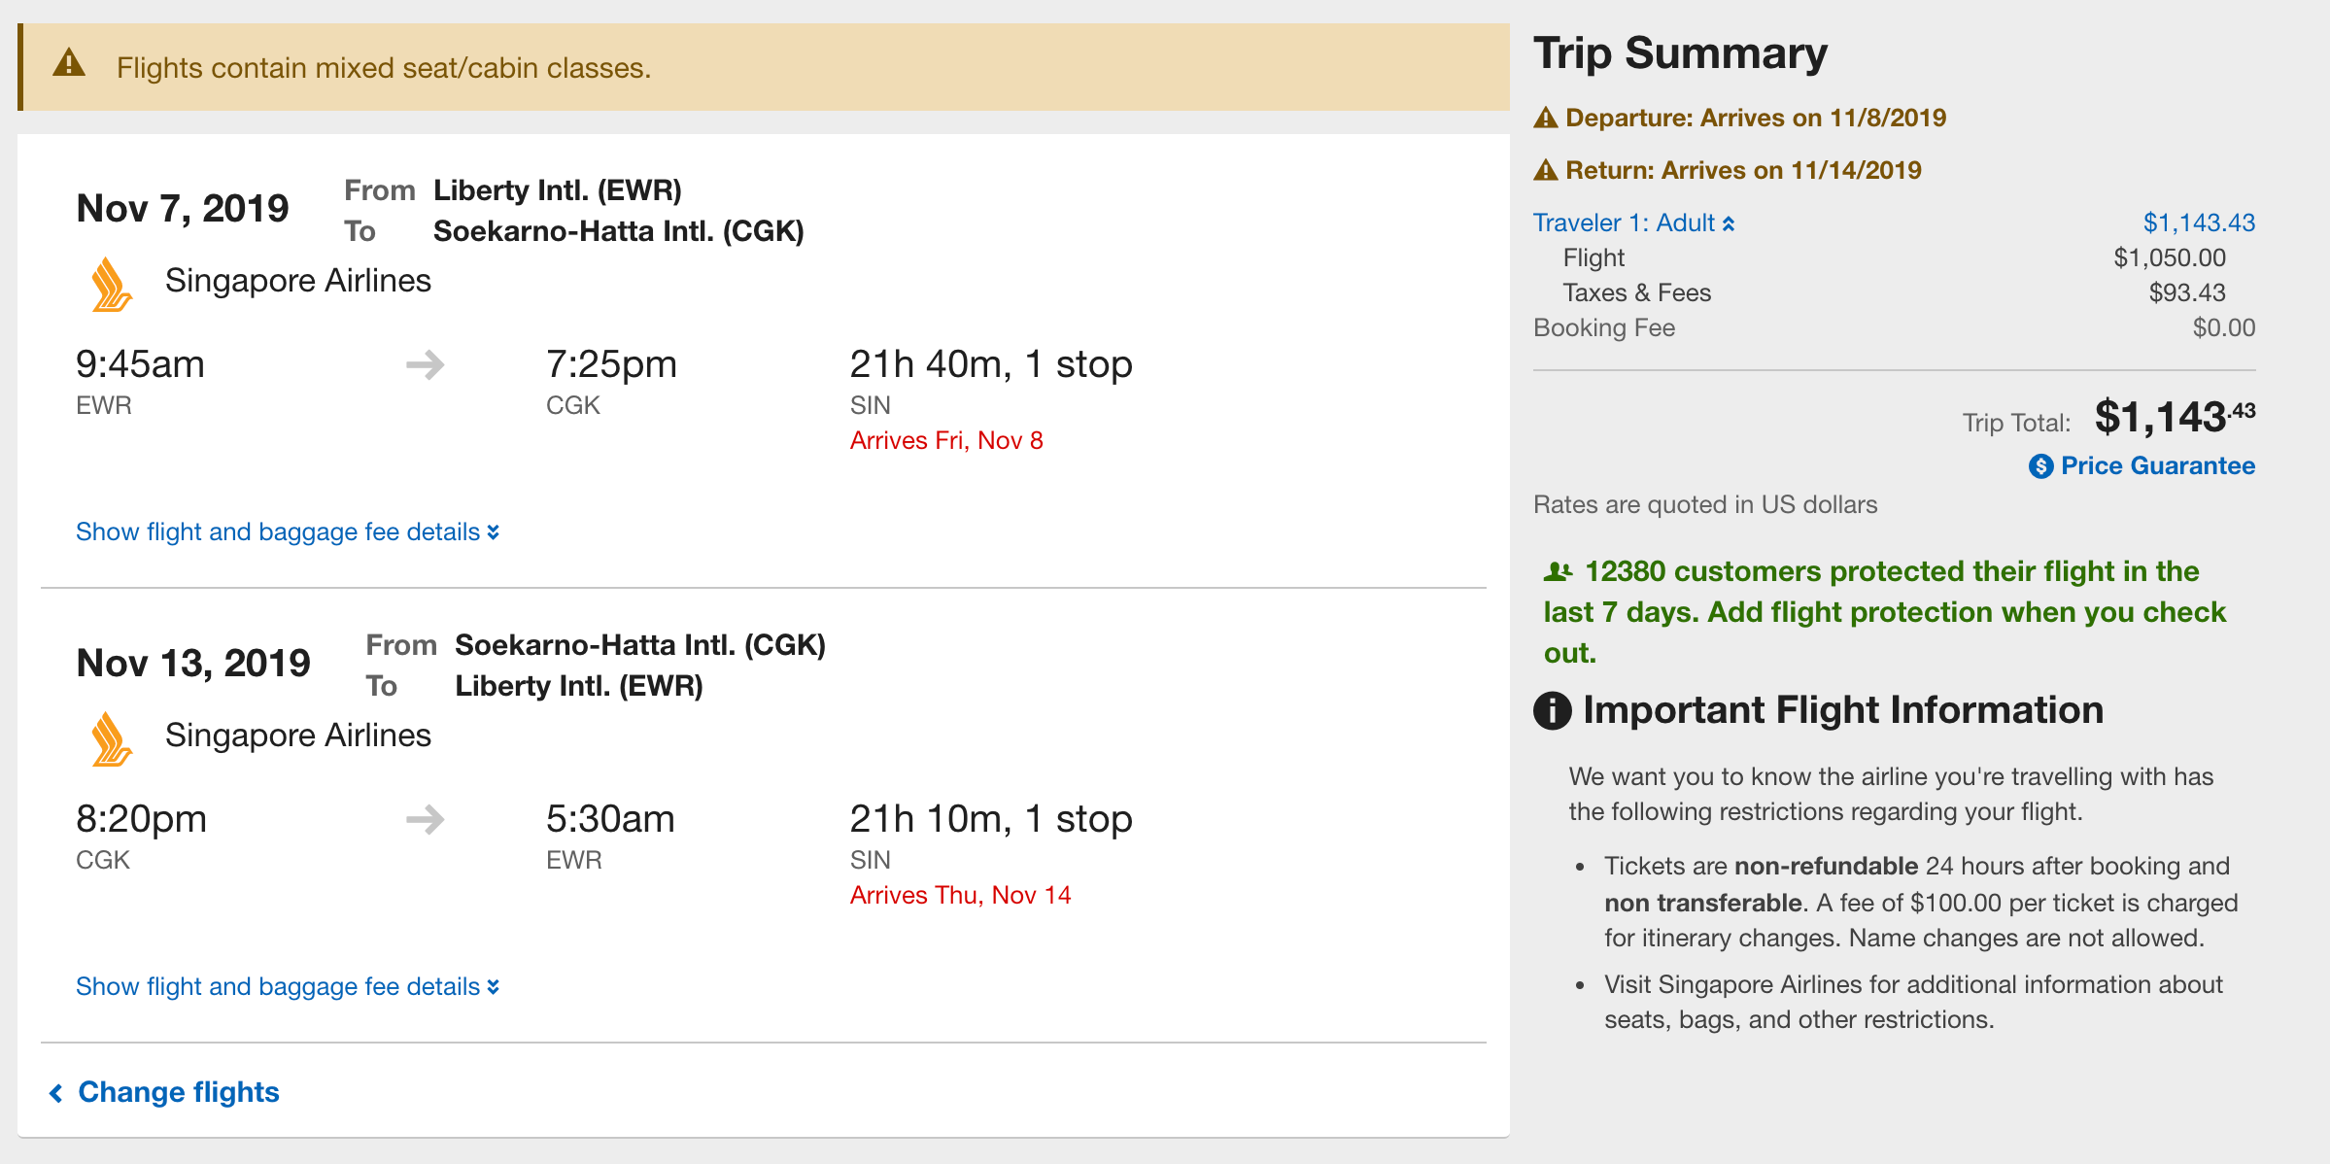This screenshot has height=1164, width=2330.
Task: Click the Singapore Airlines logo on return flight
Action: pos(112,739)
